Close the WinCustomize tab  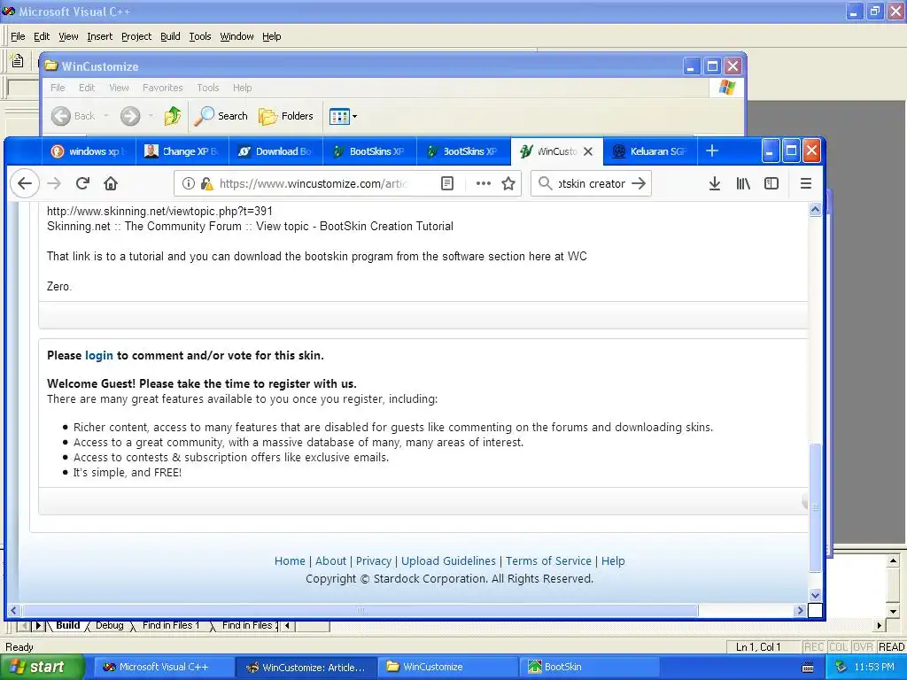coord(588,151)
